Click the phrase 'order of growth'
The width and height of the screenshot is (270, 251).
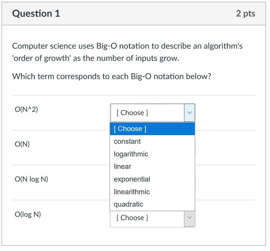coord(41,58)
